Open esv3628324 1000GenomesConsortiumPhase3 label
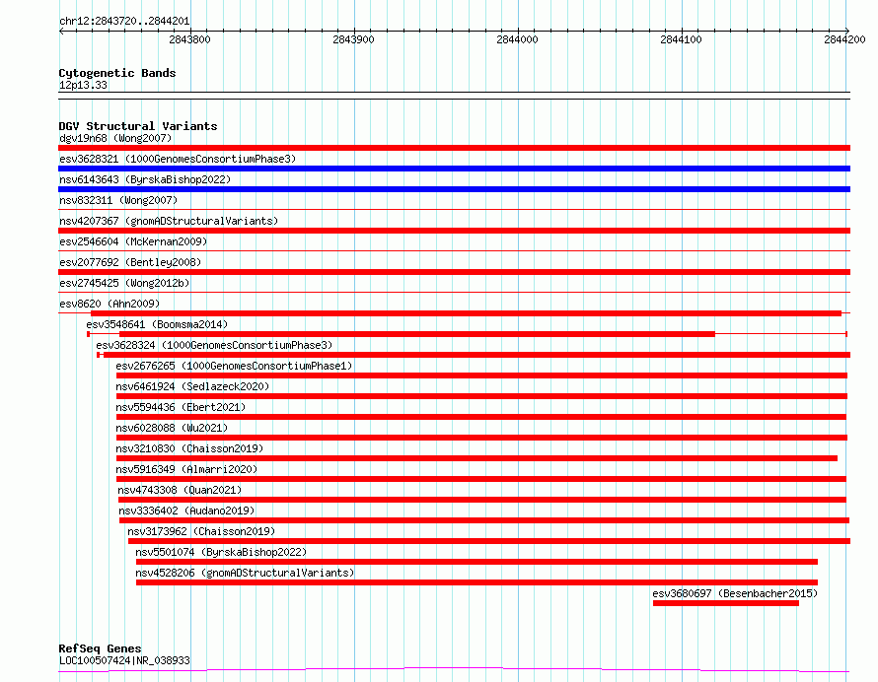 click(214, 345)
